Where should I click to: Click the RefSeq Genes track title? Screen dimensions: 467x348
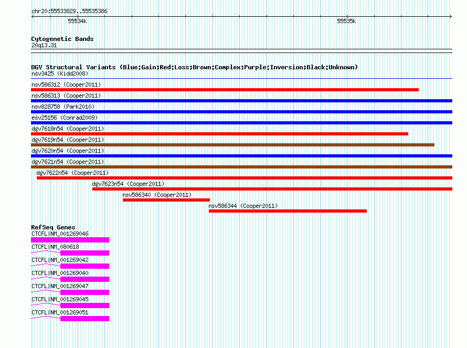(x=54, y=227)
